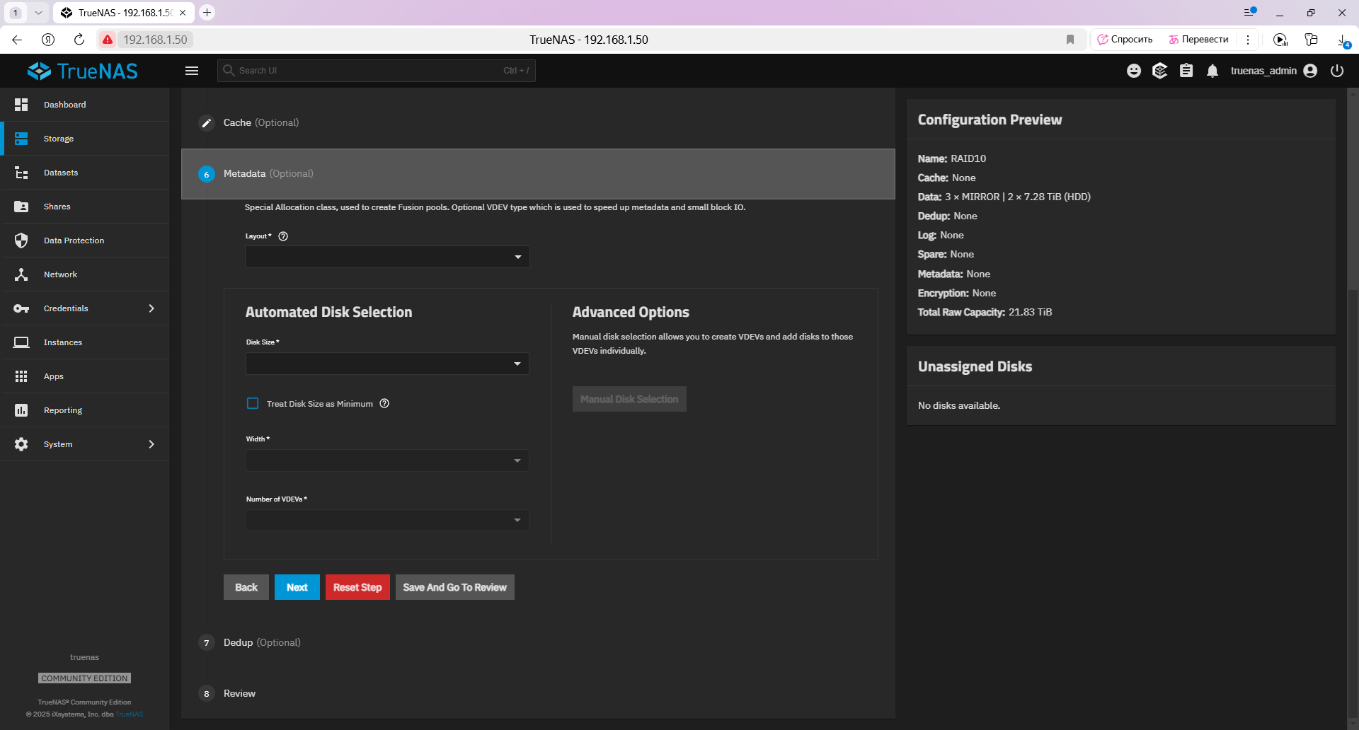
Task: Click the power button icon
Action: [x=1337, y=71]
